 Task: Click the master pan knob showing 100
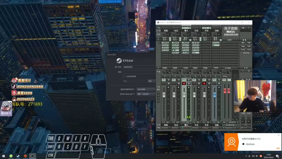coord(225,72)
